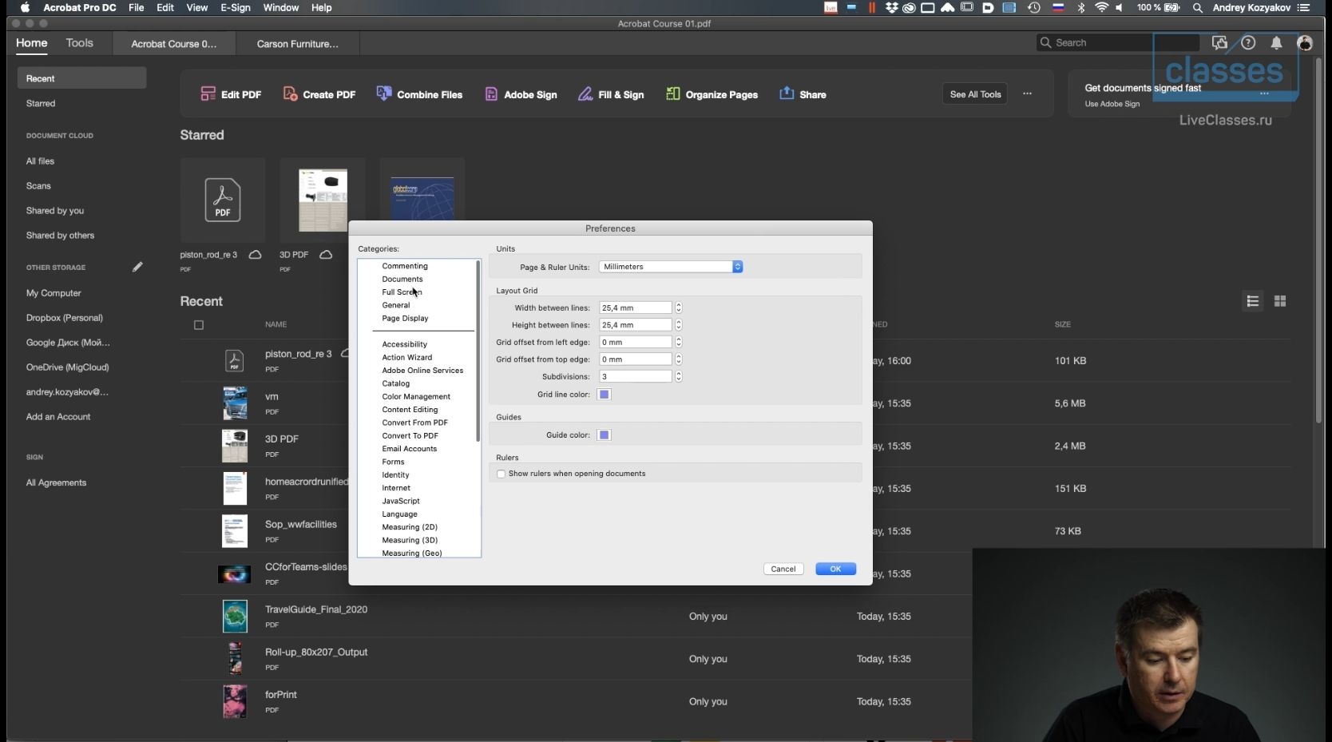
Task: Switch to the Tools tab
Action: pyautogui.click(x=80, y=43)
